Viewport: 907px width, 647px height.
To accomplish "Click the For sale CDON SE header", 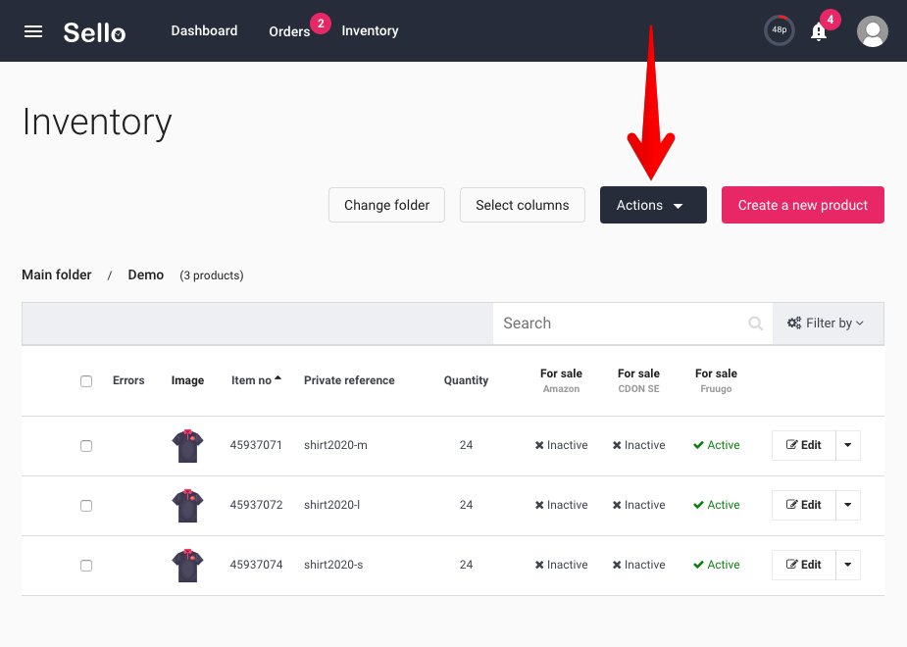I will coord(638,380).
